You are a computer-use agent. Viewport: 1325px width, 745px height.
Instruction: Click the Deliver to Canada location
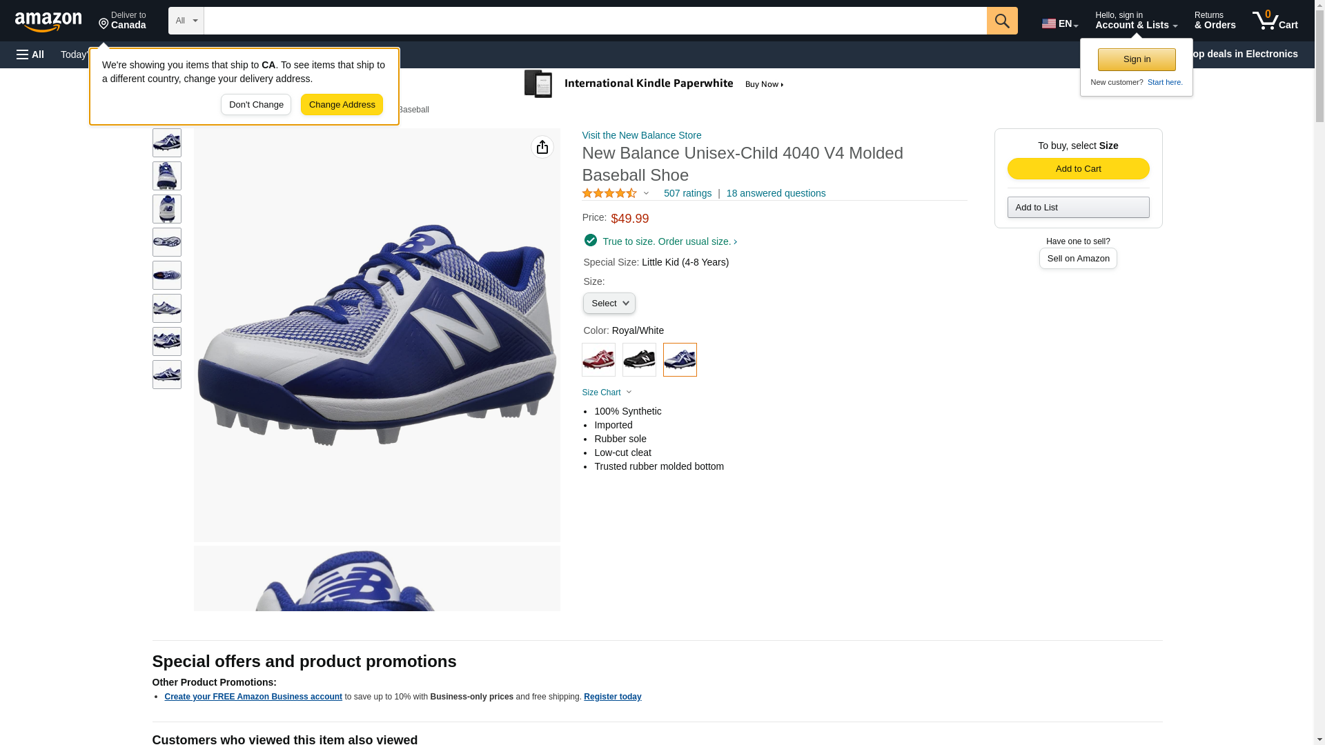coord(122,21)
